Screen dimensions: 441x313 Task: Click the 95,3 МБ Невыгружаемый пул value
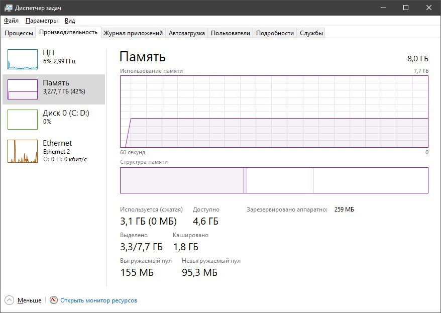click(200, 272)
